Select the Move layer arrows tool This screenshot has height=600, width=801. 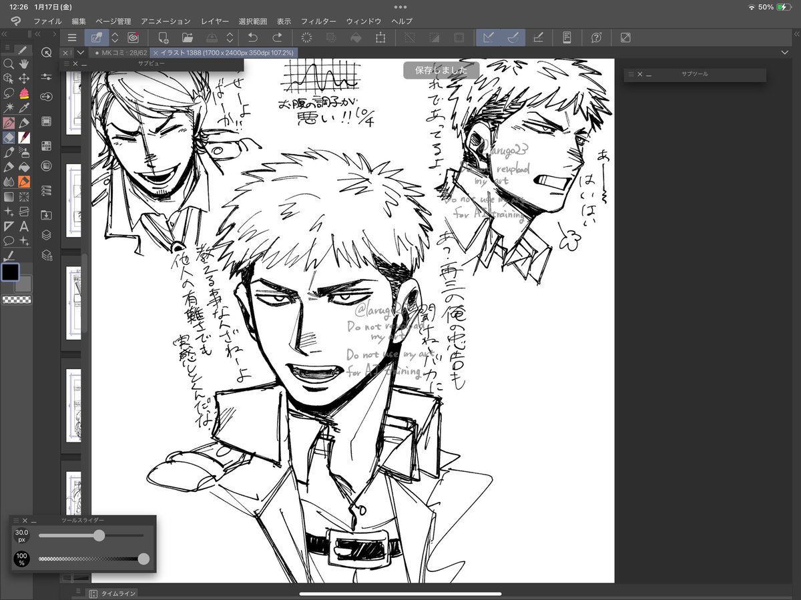(x=24, y=79)
